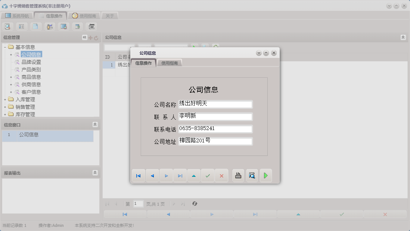Click the new document toolbar icon
This screenshot has height=231, width=410.
(x=35, y=26)
